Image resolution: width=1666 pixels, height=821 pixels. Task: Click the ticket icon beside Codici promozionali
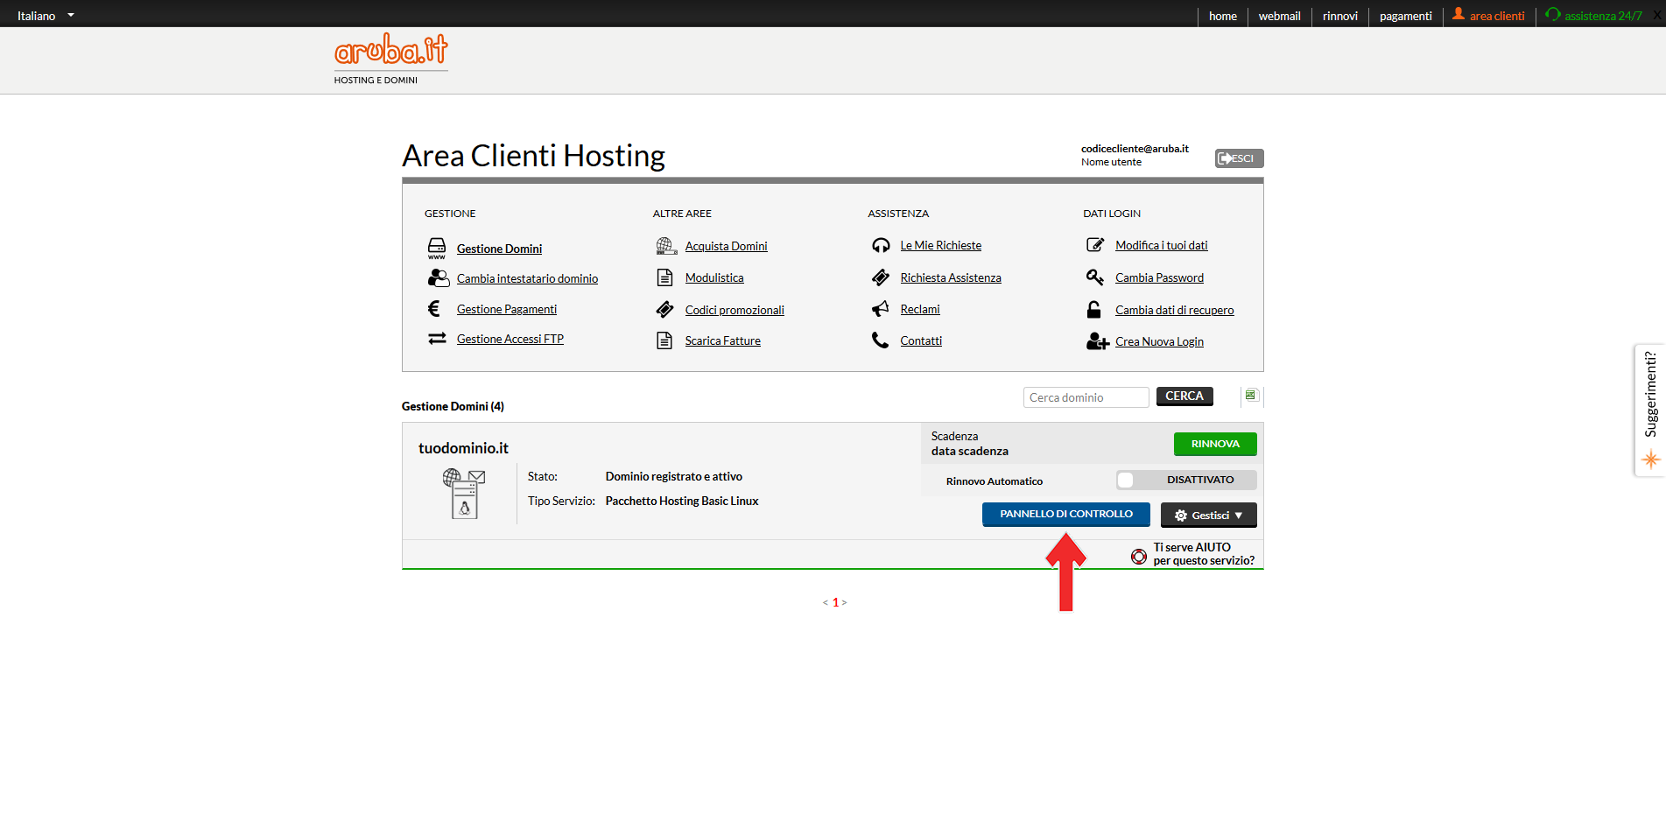pos(665,310)
